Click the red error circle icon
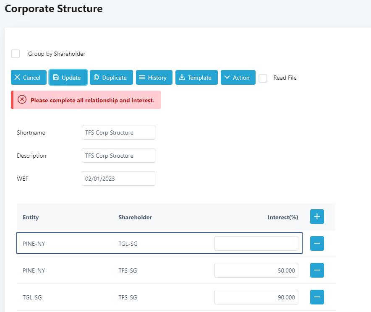The height and width of the screenshot is (312, 371). coord(22,100)
